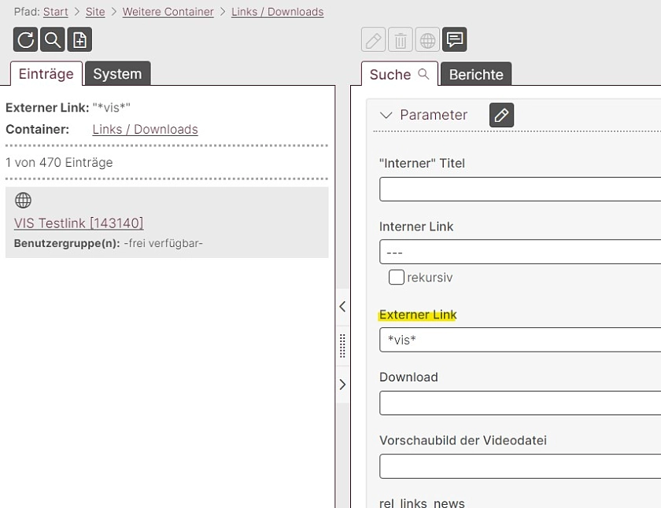Click the new entry document icon
This screenshot has height=508, width=661.
[x=79, y=39]
